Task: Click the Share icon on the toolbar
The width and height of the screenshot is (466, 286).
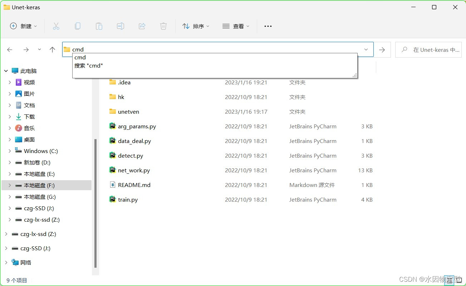Action: point(142,26)
